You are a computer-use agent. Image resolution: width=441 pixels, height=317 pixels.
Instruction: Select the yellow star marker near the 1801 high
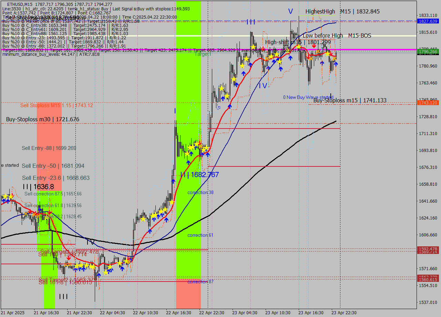[298, 47]
